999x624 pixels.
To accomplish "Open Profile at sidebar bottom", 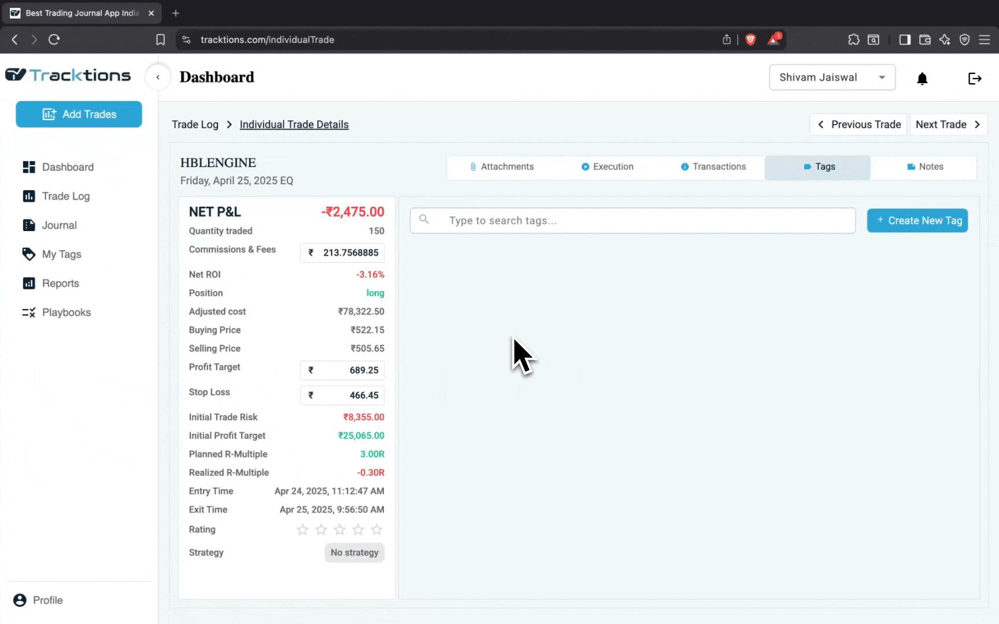I will click(47, 600).
